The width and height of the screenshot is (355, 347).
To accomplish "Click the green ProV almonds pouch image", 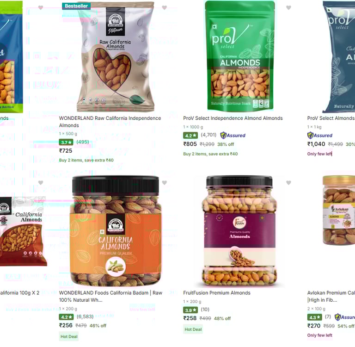I will tap(240, 56).
